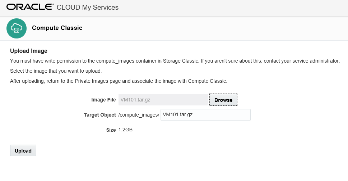The height and width of the screenshot is (181, 348).
Task: Click the Browse button to choose an image file
Action: (223, 100)
